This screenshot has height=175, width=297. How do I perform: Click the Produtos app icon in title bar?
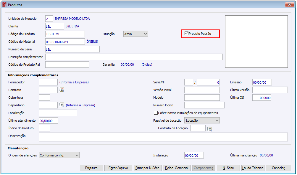[x=4, y=5]
